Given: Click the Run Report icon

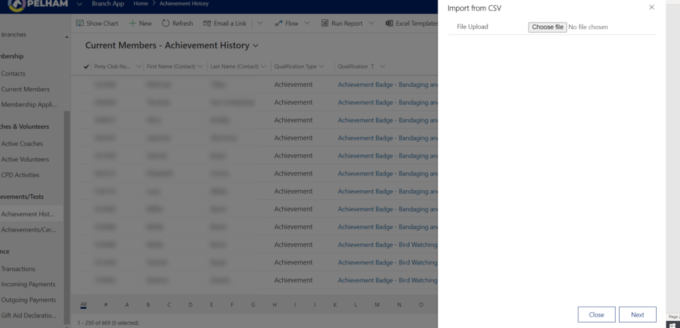Looking at the screenshot, I should pos(325,23).
